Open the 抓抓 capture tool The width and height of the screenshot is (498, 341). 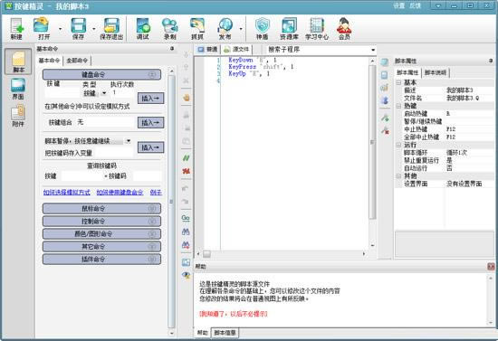197,29
